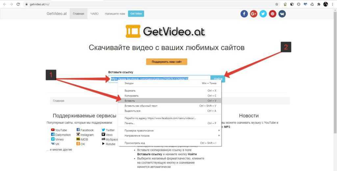This screenshot has height=171, width=337.
Task: Click the Google Plus share icon
Action: pyautogui.click(x=254, y=14)
